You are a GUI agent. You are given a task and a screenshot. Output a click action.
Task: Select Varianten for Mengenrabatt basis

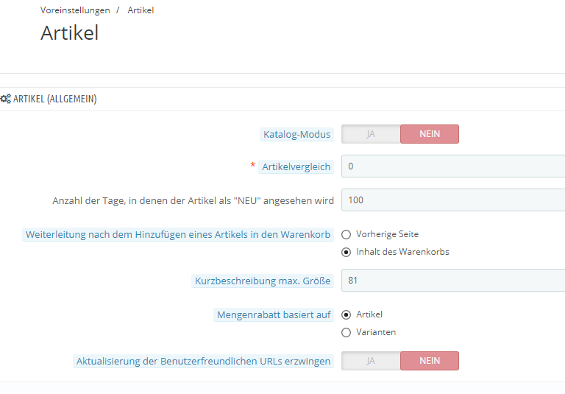[347, 332]
